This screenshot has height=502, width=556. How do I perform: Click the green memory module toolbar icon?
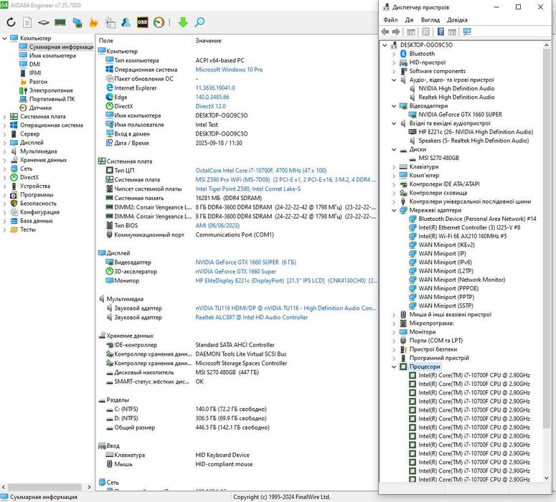pos(60,22)
